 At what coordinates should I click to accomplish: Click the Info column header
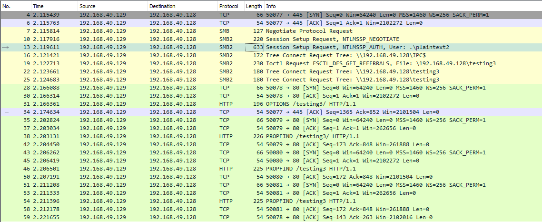click(x=403, y=6)
